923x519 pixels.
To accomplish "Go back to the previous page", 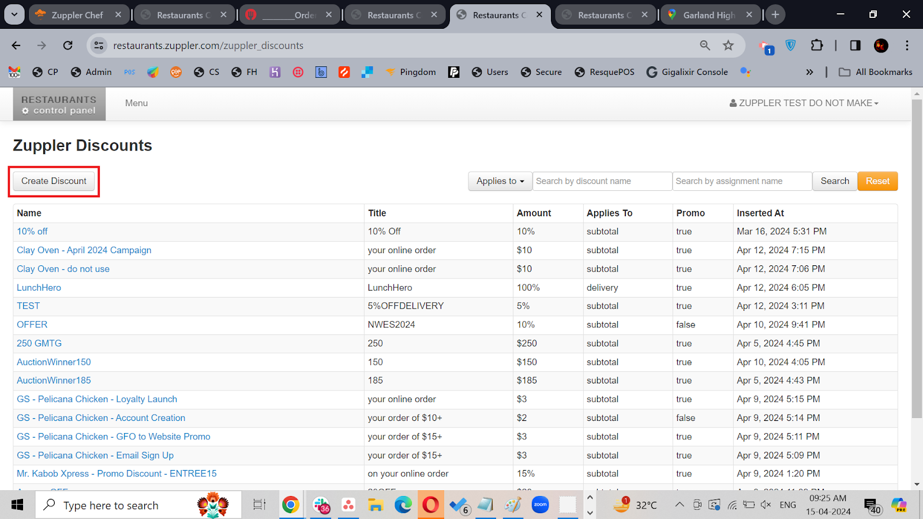I will pyautogui.click(x=16, y=46).
